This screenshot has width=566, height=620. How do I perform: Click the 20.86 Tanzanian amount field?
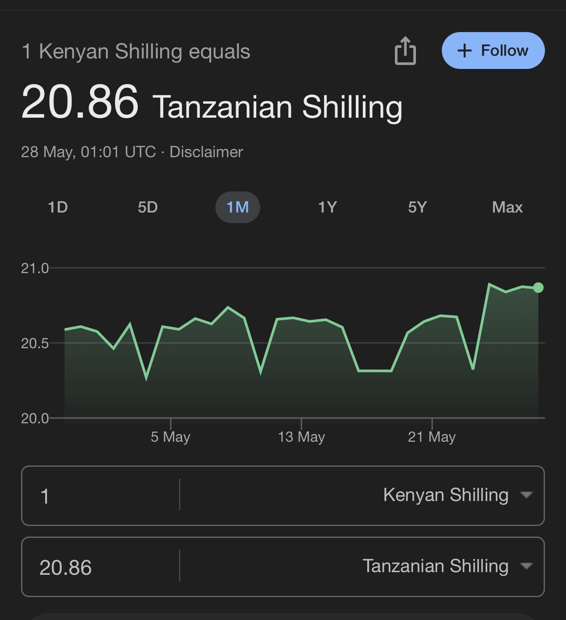pyautogui.click(x=101, y=567)
